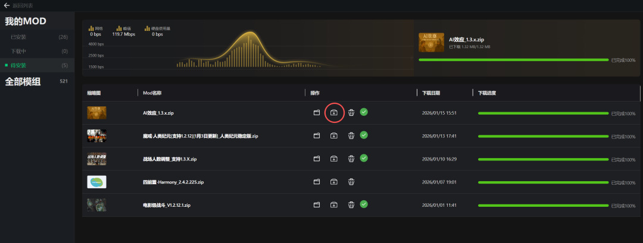The image size is (643, 243).
Task: Select the 待安装 pending install list
Action: 18,65
